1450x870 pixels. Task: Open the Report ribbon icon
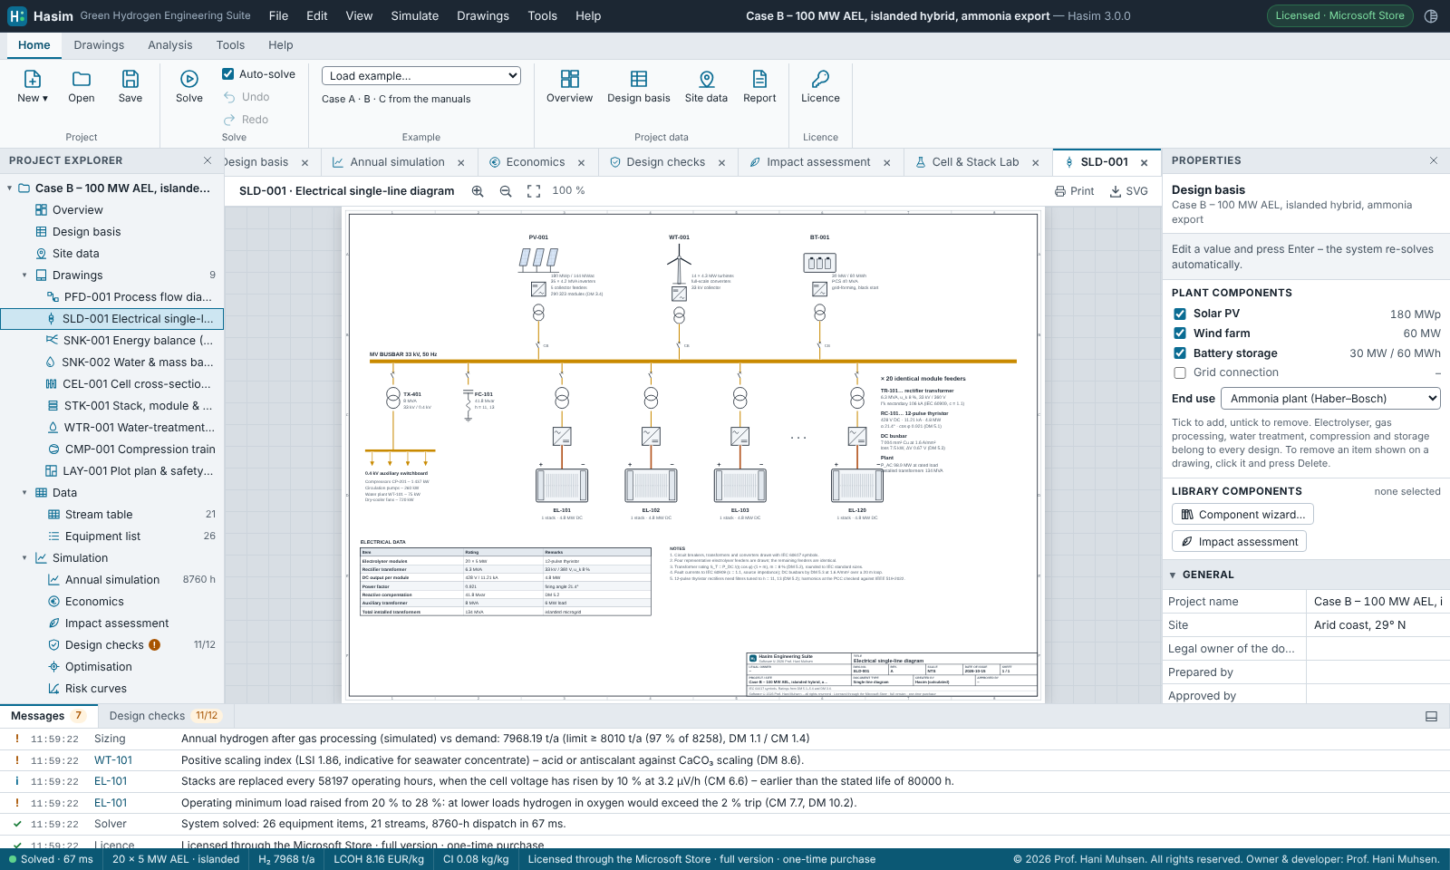click(759, 80)
